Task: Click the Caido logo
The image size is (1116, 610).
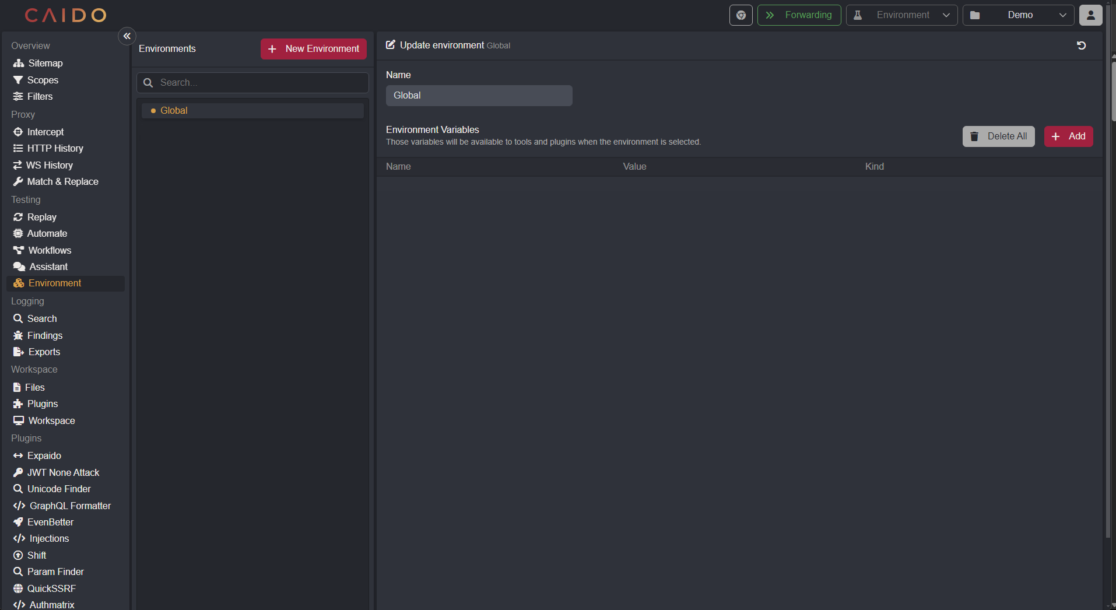Action: pos(65,15)
